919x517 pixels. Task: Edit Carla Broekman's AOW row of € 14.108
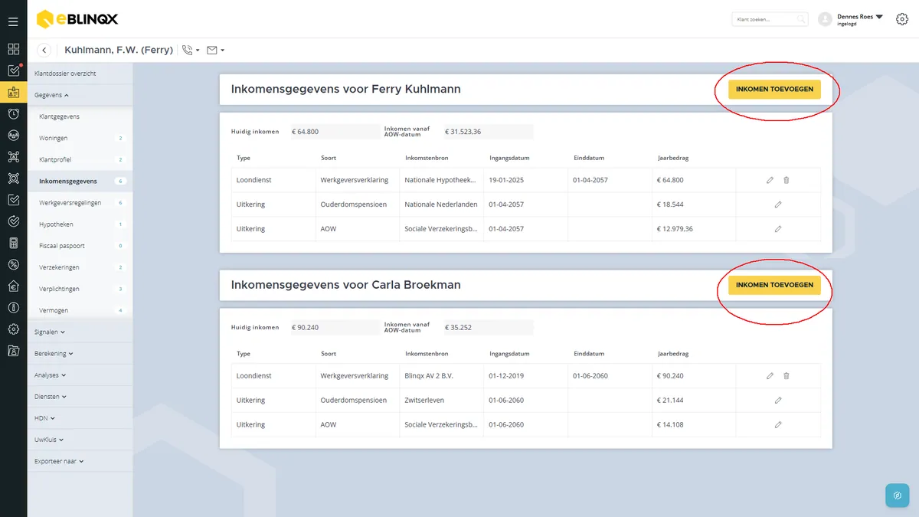[x=778, y=424]
